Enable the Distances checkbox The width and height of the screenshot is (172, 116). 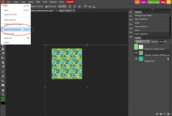pos(46,6)
